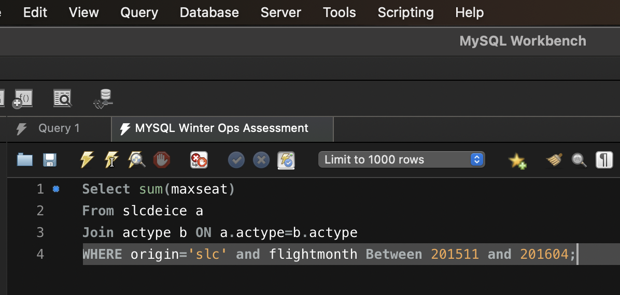
Task: Click the create new function icon
Action: coord(22,99)
